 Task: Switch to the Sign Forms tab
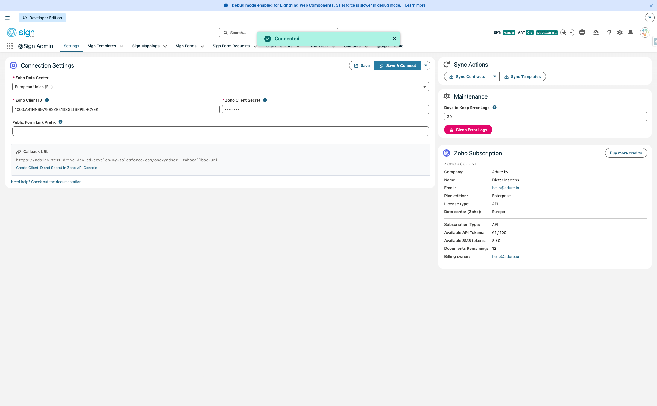pos(186,46)
